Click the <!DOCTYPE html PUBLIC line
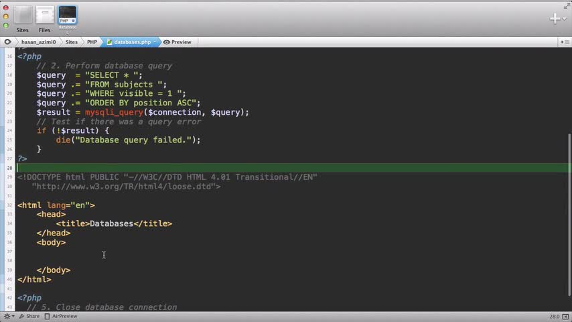Image resolution: width=572 pixels, height=322 pixels. tap(167, 177)
